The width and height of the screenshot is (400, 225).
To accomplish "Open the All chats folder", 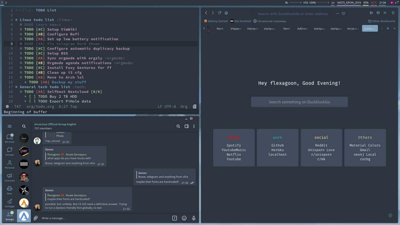I will [10, 138].
